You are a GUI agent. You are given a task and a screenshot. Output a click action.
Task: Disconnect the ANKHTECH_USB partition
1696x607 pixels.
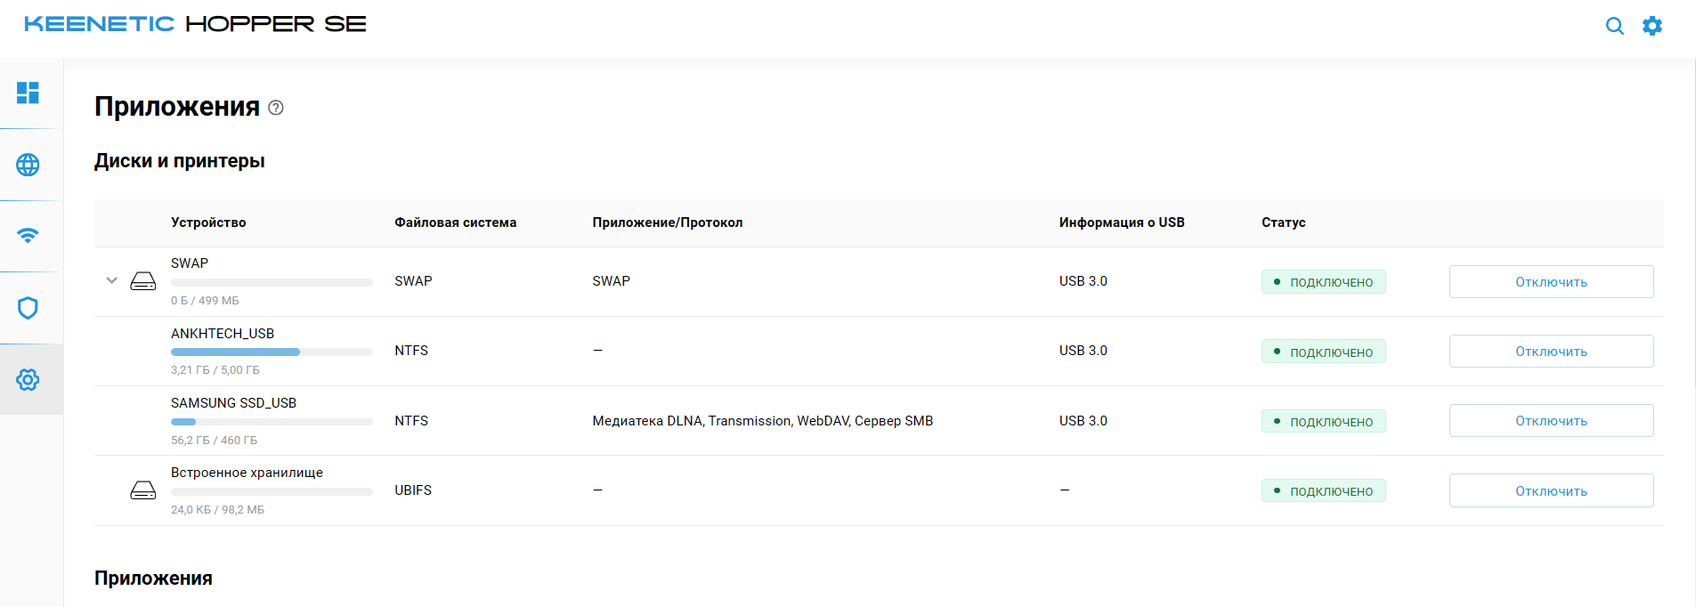tap(1551, 352)
